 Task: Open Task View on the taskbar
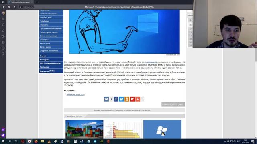coord(16,141)
